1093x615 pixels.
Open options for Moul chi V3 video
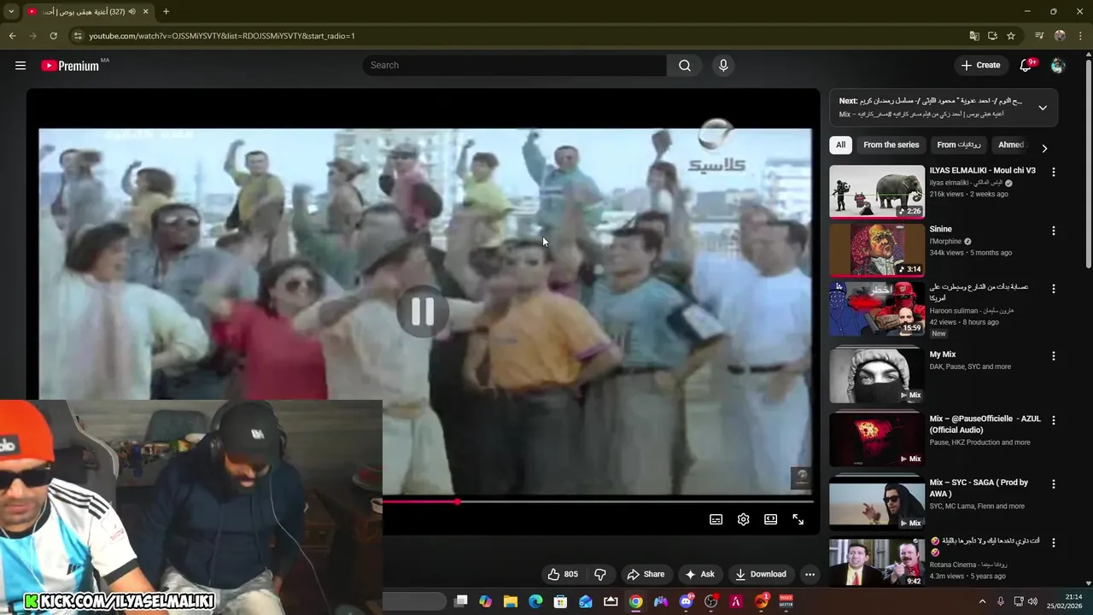coord(1053,172)
